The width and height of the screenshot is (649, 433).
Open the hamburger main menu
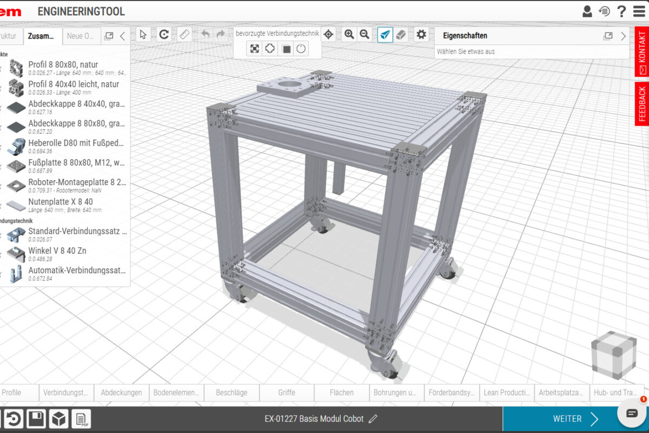point(638,11)
